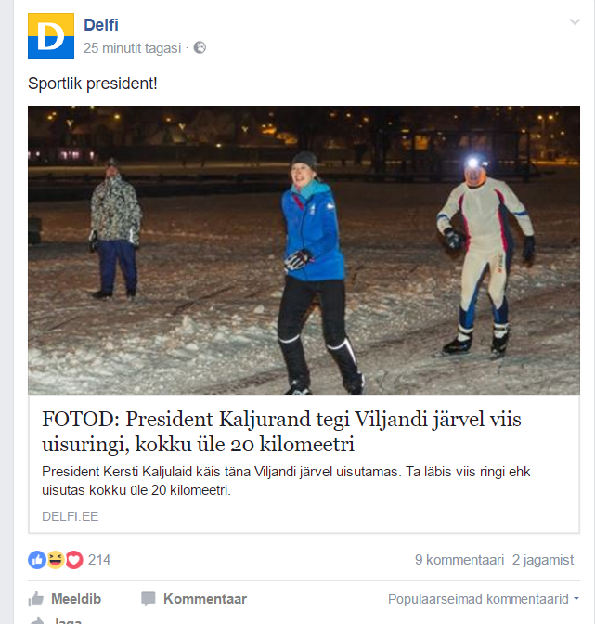Click the public globe privacy icon
This screenshot has height=624, width=595.
[200, 47]
